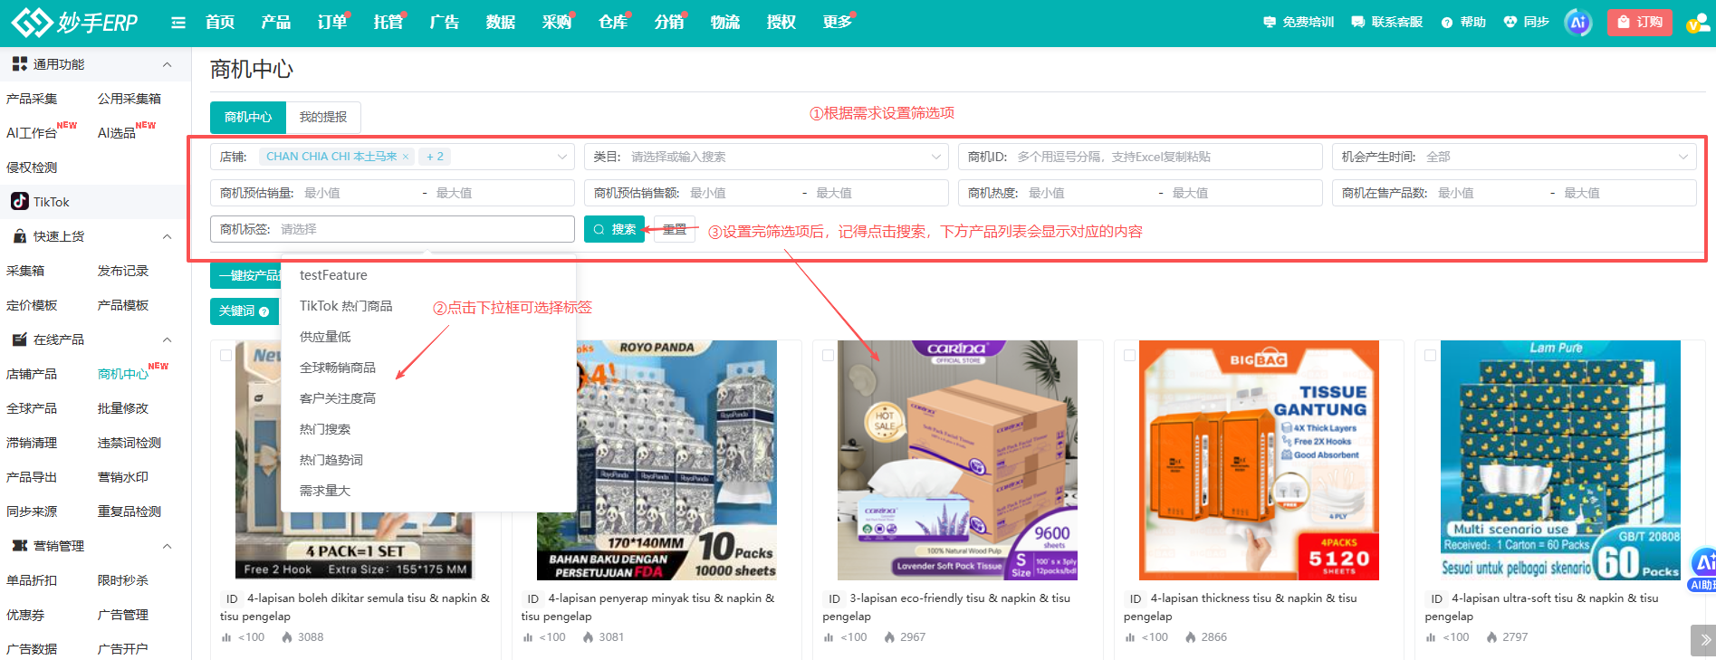Switch to the 商机中心 tab

click(x=248, y=117)
